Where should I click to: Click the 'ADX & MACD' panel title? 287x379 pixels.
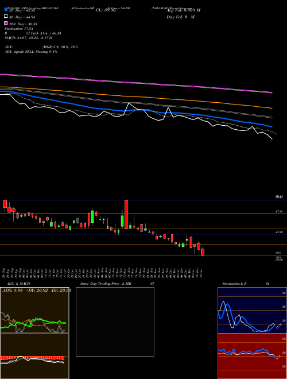[x=18, y=284]
